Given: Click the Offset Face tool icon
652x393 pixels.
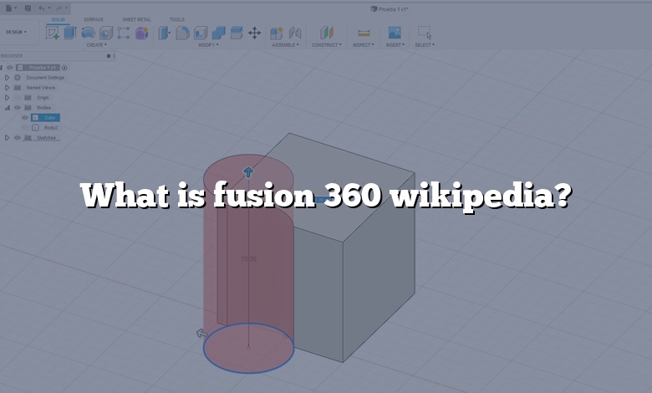Looking at the screenshot, I should pyautogui.click(x=237, y=33).
